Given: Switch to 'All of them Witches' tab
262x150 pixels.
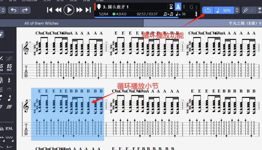Looking at the screenshot, I should tap(42, 23).
